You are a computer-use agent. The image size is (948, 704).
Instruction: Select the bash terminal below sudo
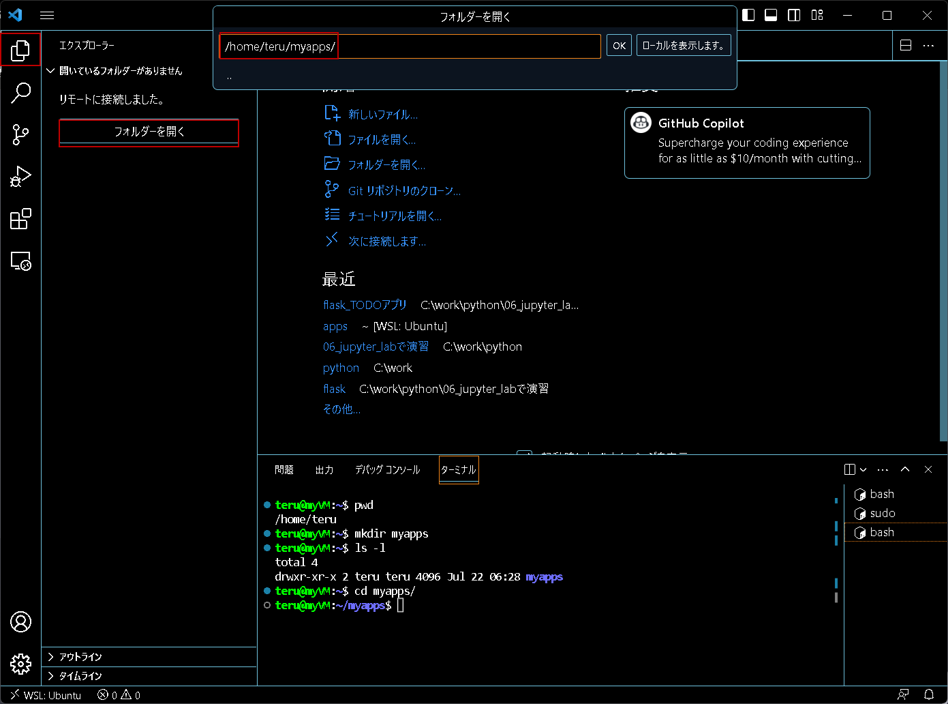[x=895, y=532]
